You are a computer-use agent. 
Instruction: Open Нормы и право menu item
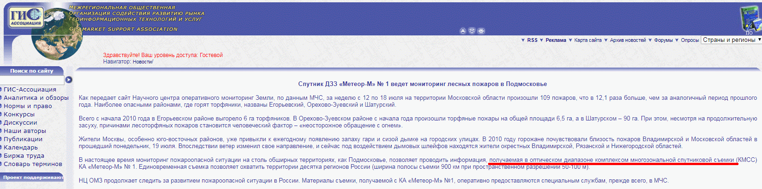[x=28, y=106]
